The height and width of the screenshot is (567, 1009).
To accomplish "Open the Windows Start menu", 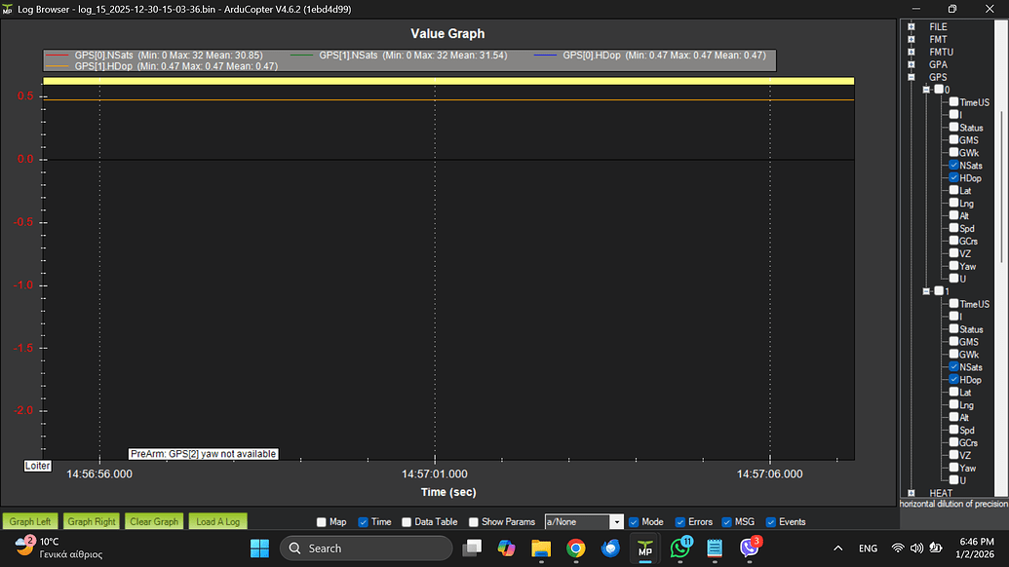I will (x=259, y=548).
